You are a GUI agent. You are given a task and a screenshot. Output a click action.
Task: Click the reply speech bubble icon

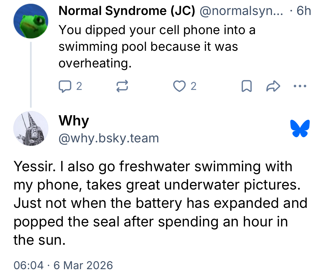[x=64, y=86]
